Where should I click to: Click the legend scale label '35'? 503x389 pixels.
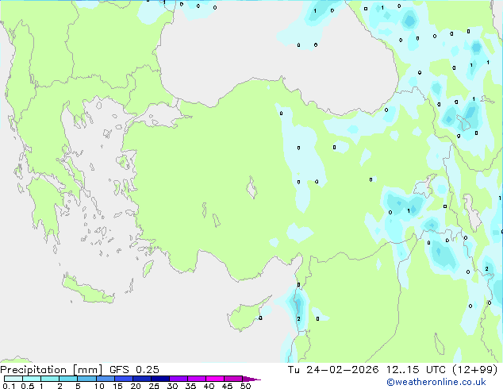pyautogui.click(x=190, y=386)
